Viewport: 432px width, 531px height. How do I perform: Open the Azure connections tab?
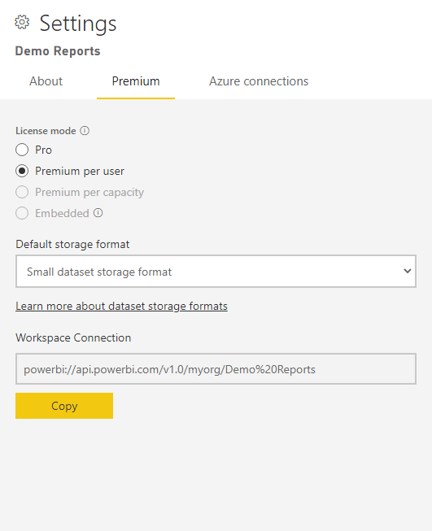pos(259,81)
